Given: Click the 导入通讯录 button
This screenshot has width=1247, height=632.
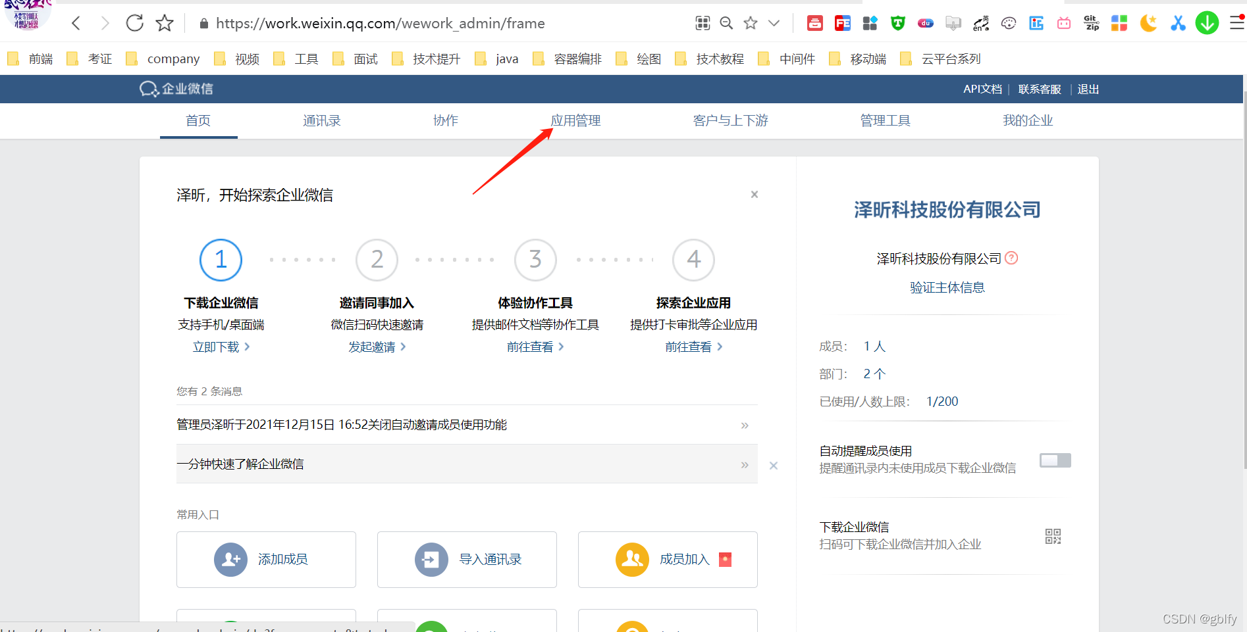Looking at the screenshot, I should [467, 560].
